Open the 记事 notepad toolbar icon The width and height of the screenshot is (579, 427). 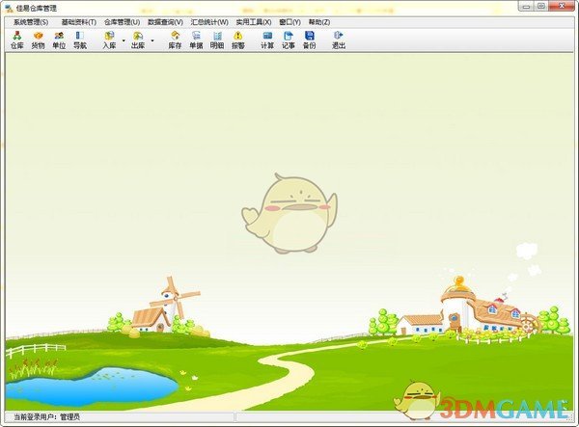(289, 40)
